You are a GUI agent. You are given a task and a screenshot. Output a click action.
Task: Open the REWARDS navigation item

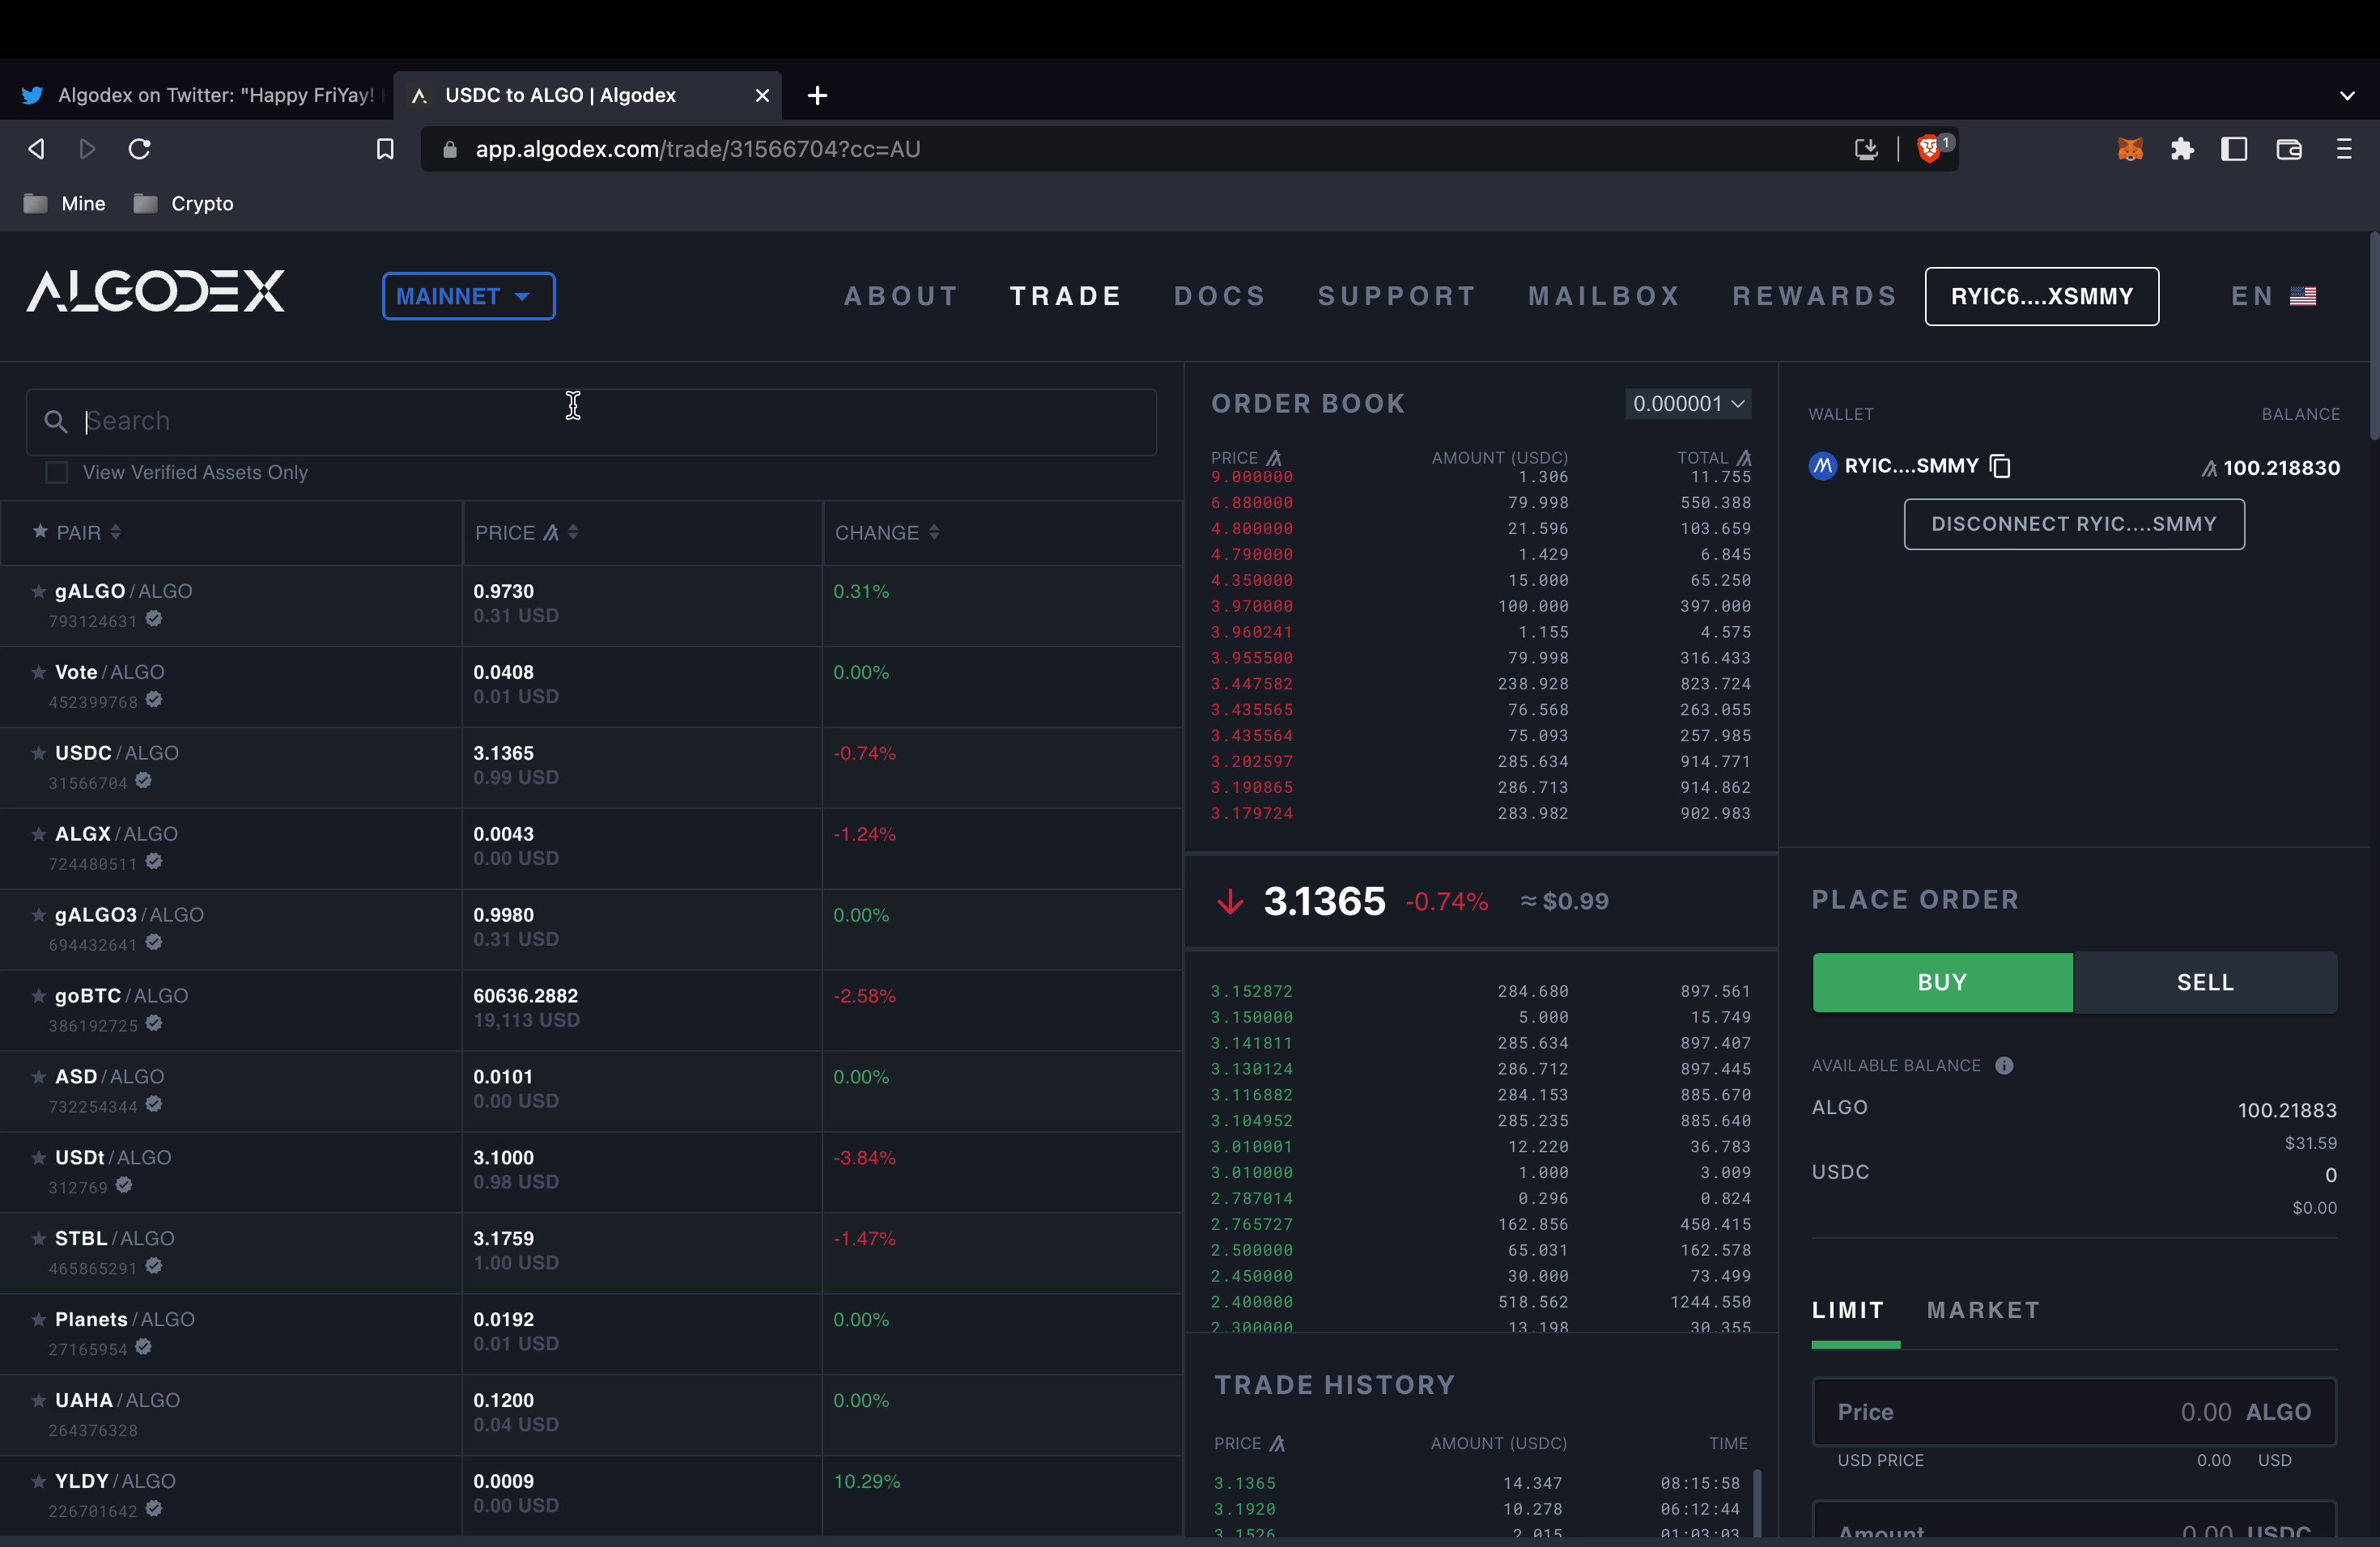point(1814,296)
